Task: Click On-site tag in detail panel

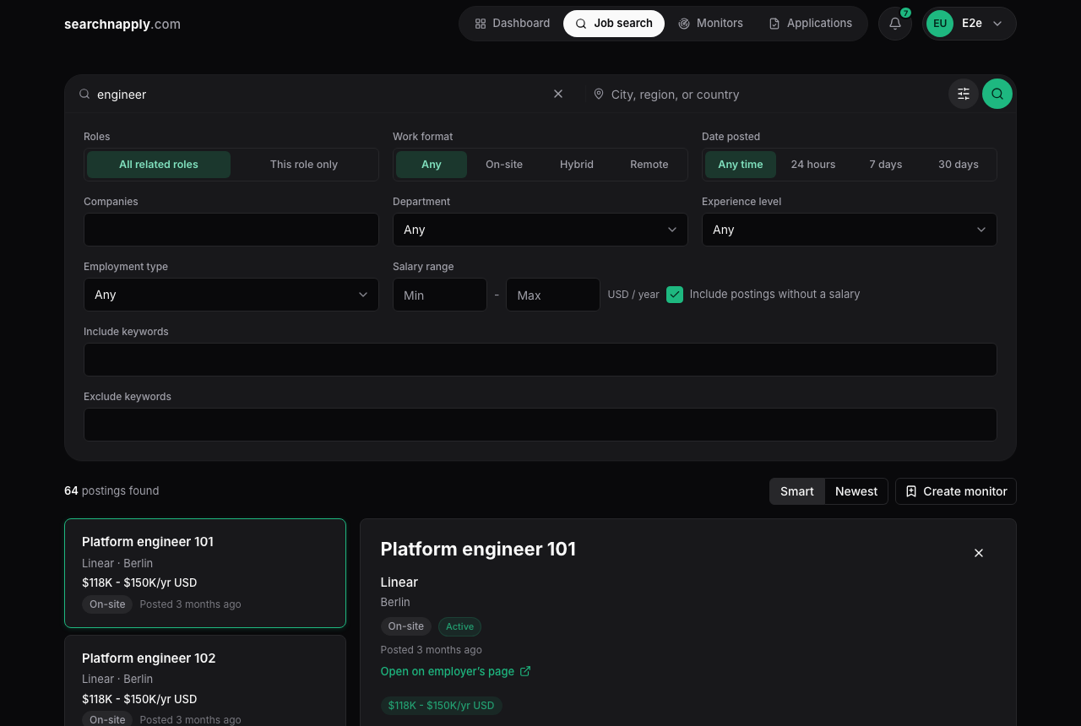Action: coord(406,626)
